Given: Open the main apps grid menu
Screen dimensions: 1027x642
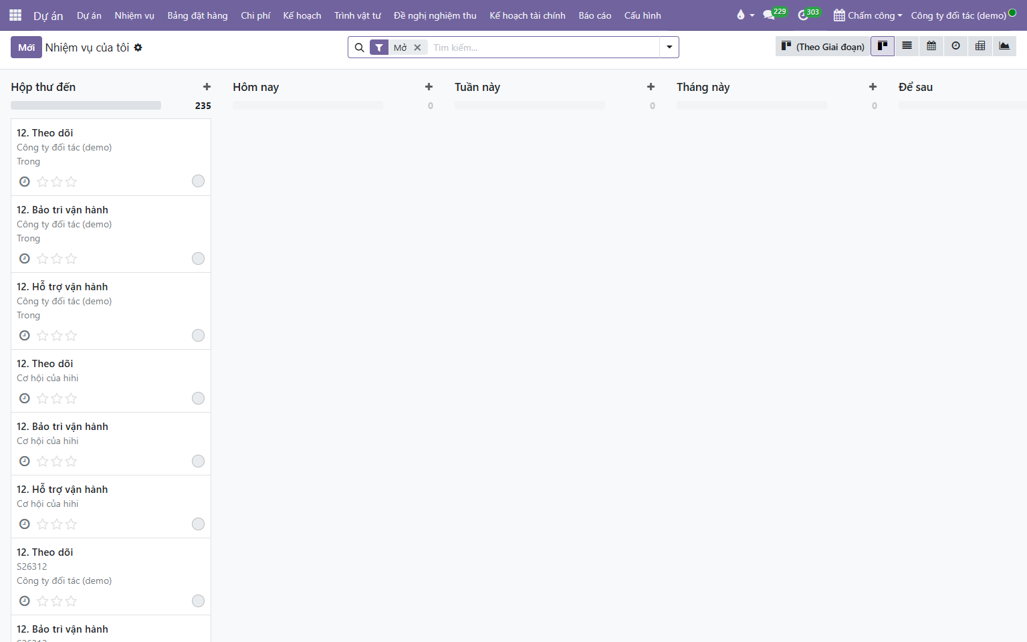Looking at the screenshot, I should [x=15, y=15].
